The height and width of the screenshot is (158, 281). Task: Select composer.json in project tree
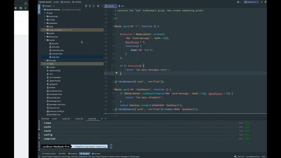click(x=54, y=91)
